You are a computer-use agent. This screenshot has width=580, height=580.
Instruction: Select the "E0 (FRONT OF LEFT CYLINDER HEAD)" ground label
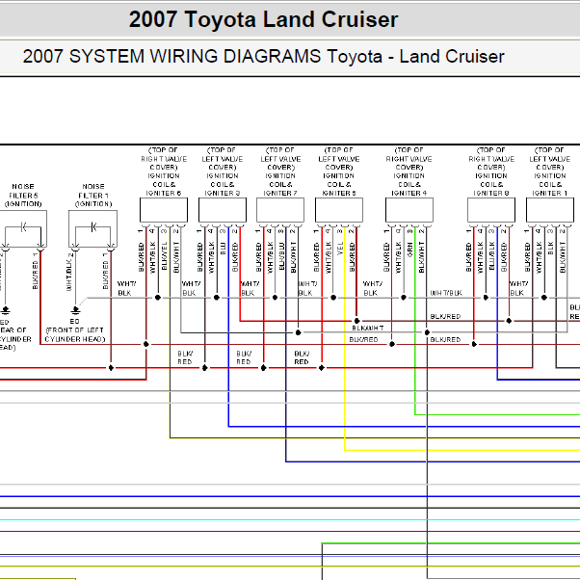pos(75,330)
